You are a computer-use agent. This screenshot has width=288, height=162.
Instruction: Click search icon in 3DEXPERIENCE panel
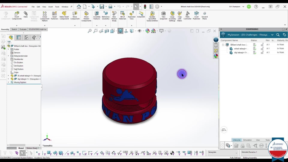(x=278, y=35)
